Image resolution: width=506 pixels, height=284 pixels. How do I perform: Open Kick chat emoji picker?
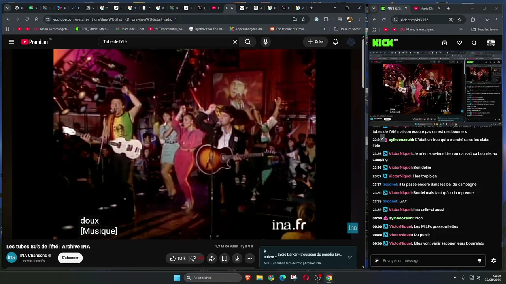(480, 260)
